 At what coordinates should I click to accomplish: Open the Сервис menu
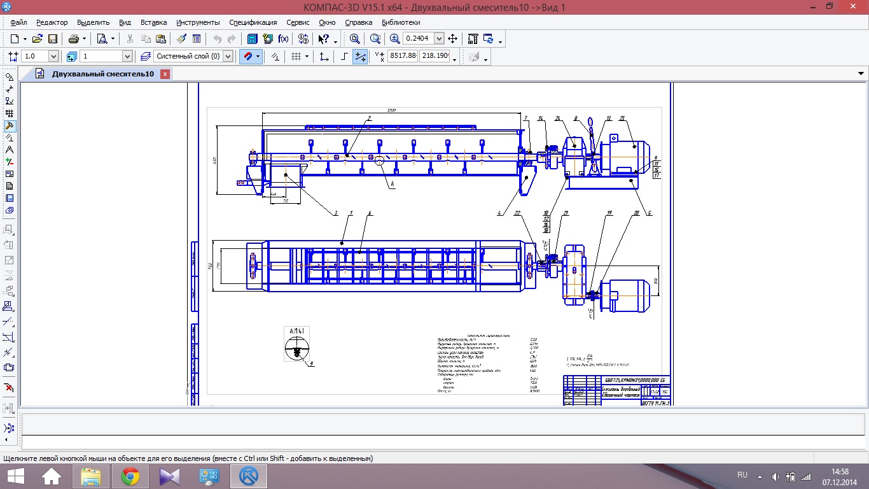point(298,22)
